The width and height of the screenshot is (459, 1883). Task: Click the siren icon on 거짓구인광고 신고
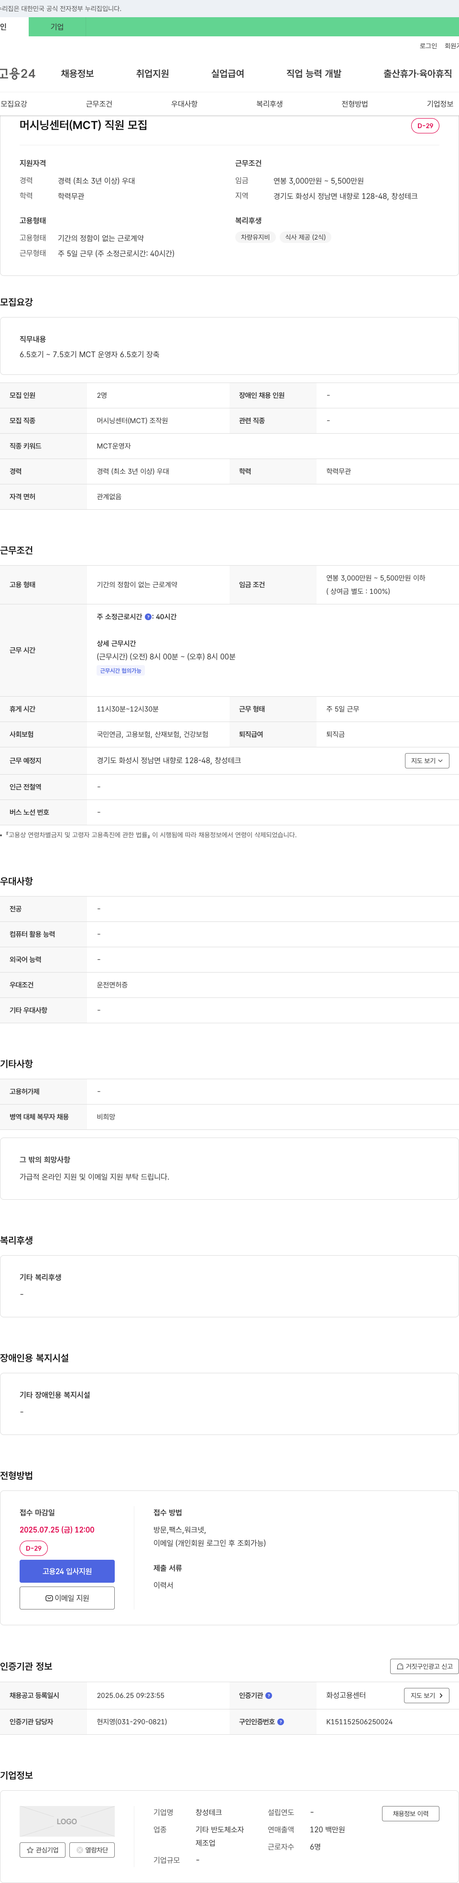[400, 1666]
